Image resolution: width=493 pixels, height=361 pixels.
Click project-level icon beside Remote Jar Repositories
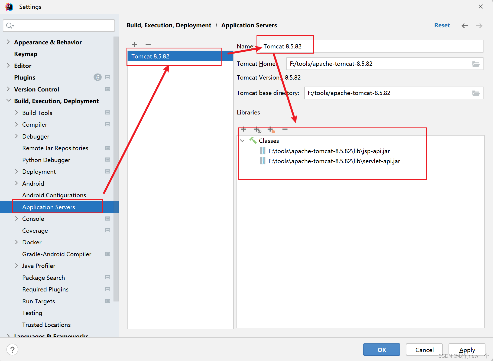(108, 148)
